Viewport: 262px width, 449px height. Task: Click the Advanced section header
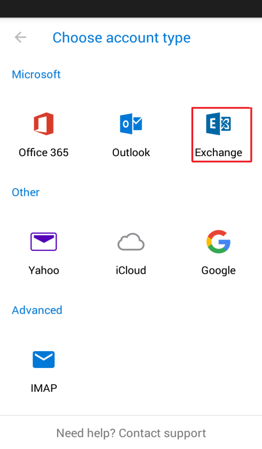coord(37,310)
